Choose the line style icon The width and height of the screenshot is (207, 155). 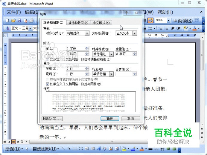150,149
